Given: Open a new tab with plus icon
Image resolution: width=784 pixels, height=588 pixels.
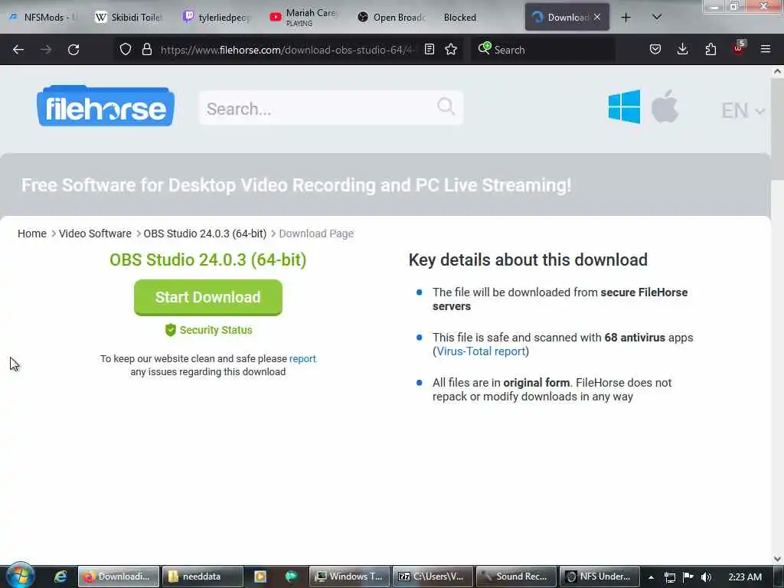Looking at the screenshot, I should coord(626,18).
